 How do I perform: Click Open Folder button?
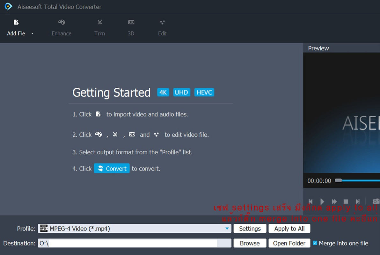(289, 243)
